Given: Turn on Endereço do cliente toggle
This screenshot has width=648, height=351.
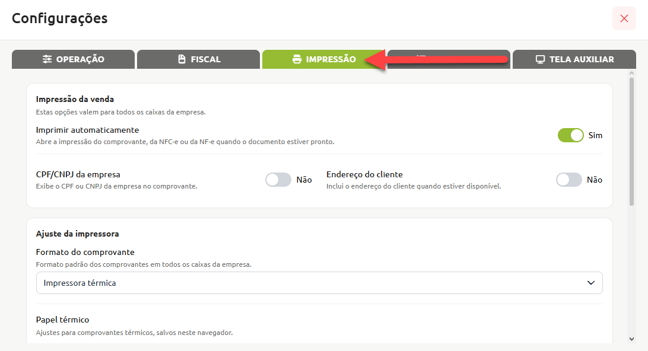Looking at the screenshot, I should tap(568, 180).
